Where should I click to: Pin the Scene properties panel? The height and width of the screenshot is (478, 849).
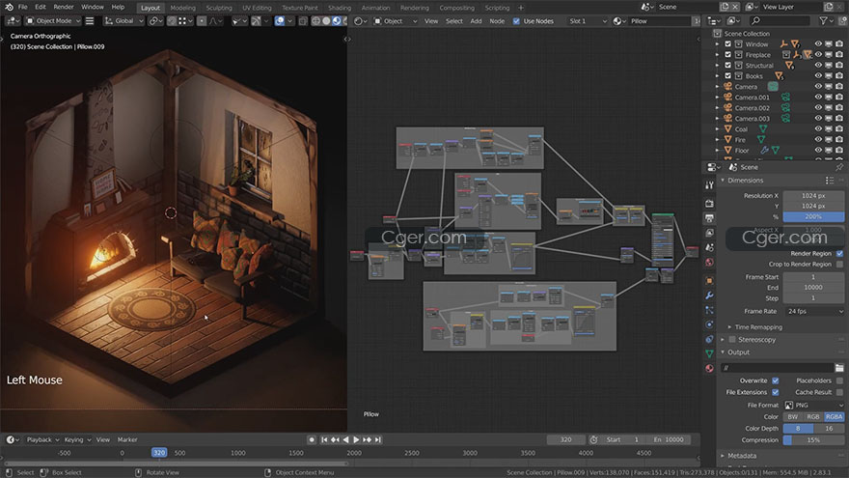(839, 167)
